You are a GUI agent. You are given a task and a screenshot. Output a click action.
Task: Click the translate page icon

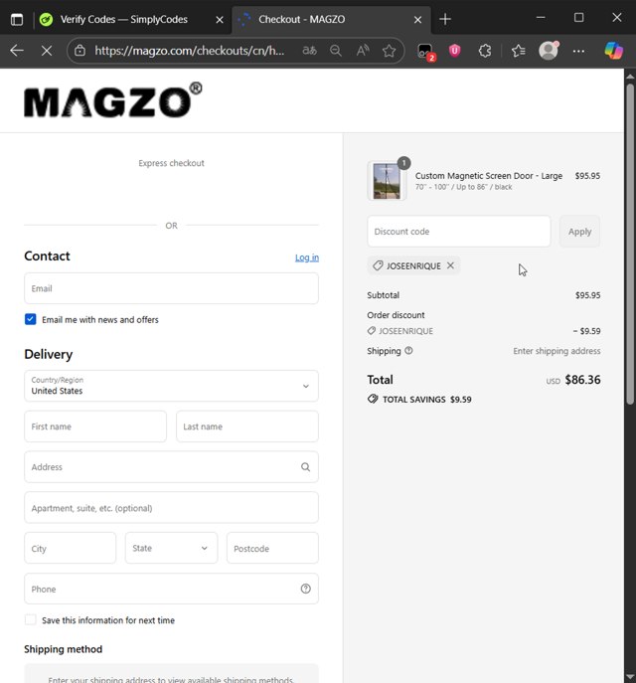(x=309, y=51)
